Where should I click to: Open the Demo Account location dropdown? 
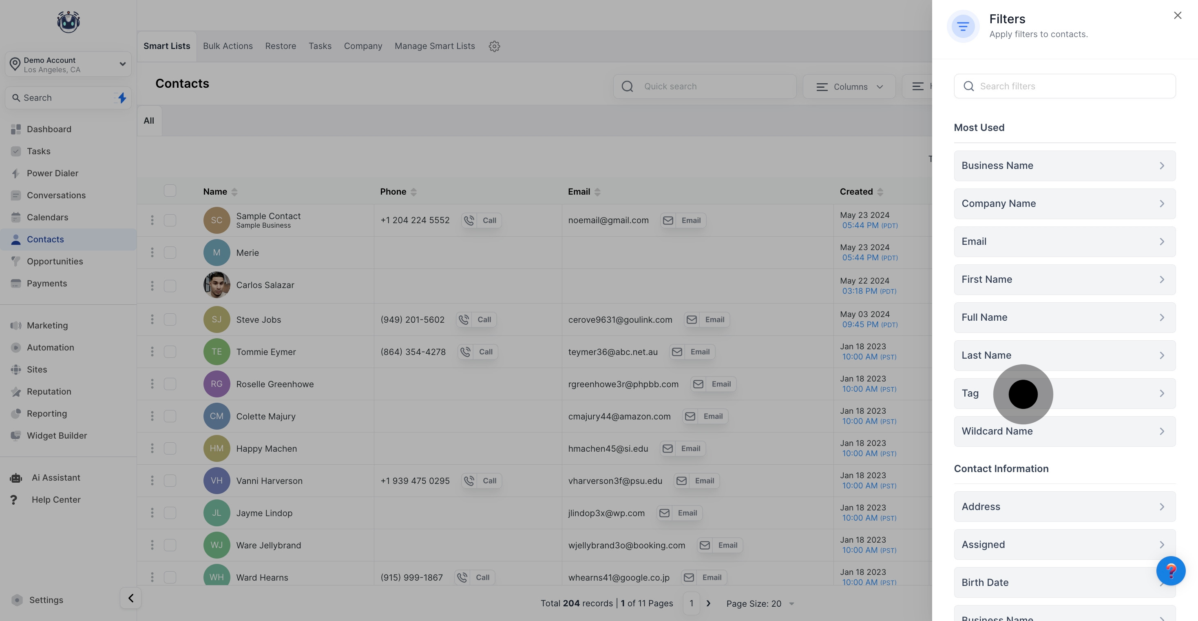pyautogui.click(x=68, y=64)
